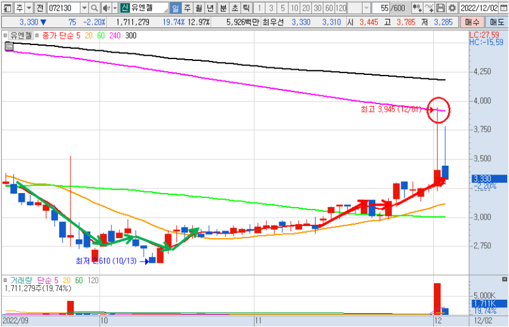This screenshot has width=509, height=327.
Task: Switch to the 월 monthly chart tab
Action: tap(199, 8)
